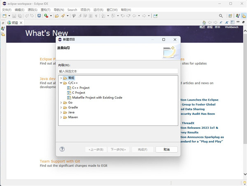The height and width of the screenshot is (186, 247).
Task: Open the 帮助(H) menu
Action: (x=126, y=9)
